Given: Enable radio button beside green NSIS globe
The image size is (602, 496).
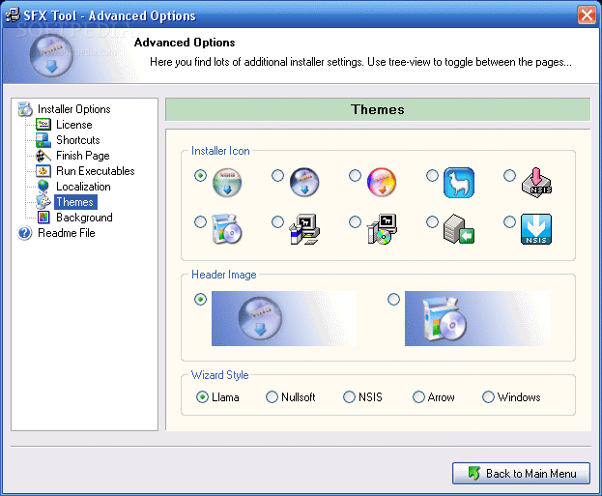Looking at the screenshot, I should tap(200, 176).
